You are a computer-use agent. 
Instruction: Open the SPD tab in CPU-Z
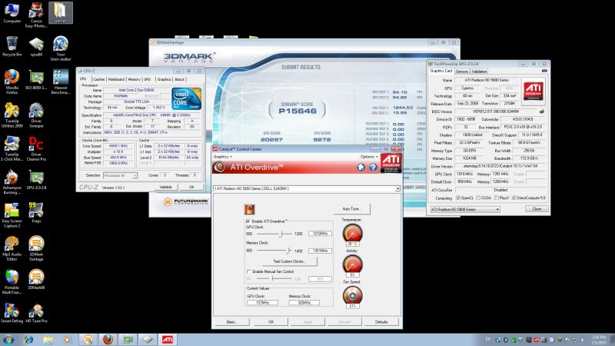click(148, 79)
